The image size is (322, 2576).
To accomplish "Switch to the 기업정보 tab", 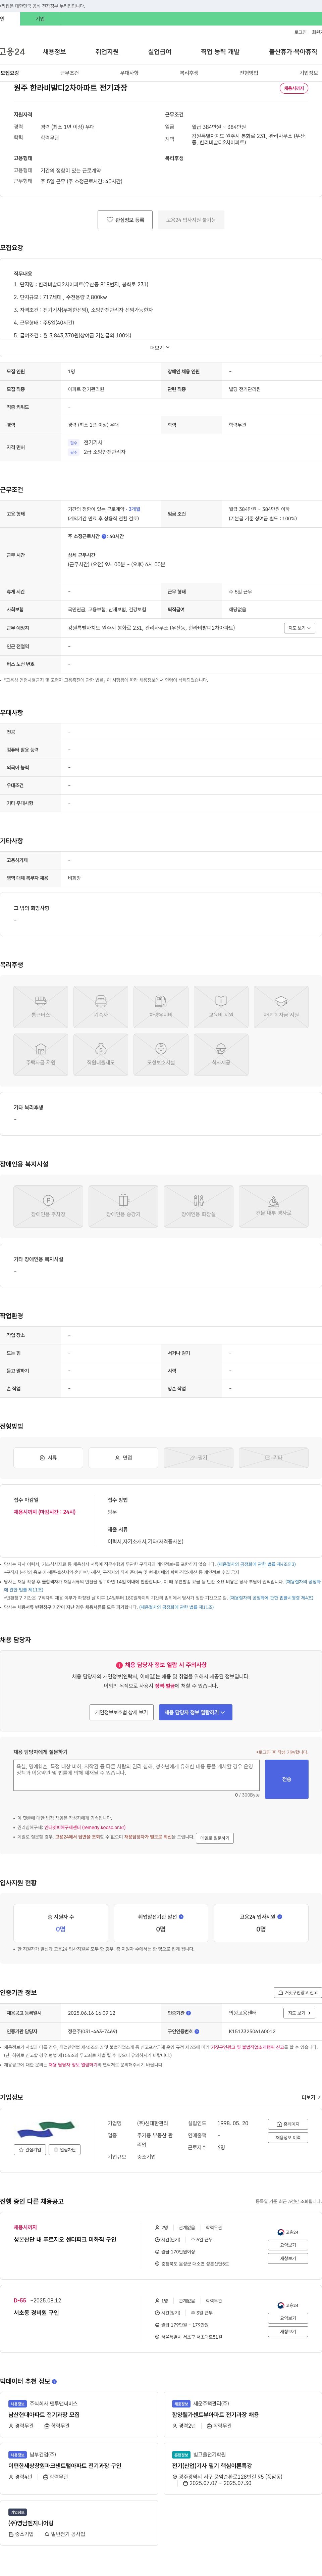I will (309, 73).
